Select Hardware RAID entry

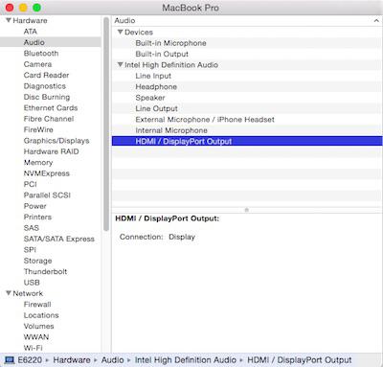51,151
